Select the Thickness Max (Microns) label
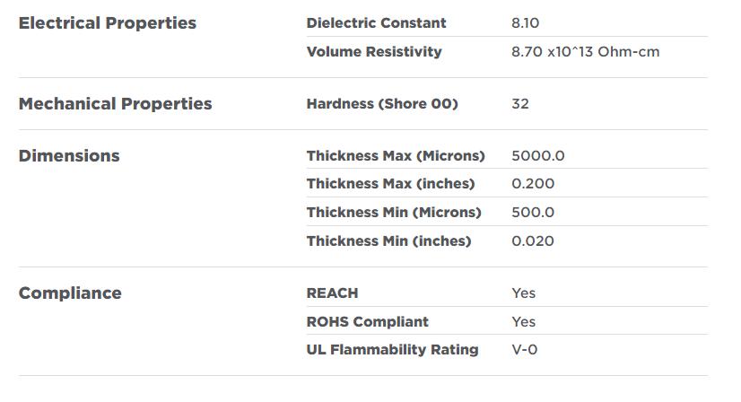 pyautogui.click(x=396, y=155)
